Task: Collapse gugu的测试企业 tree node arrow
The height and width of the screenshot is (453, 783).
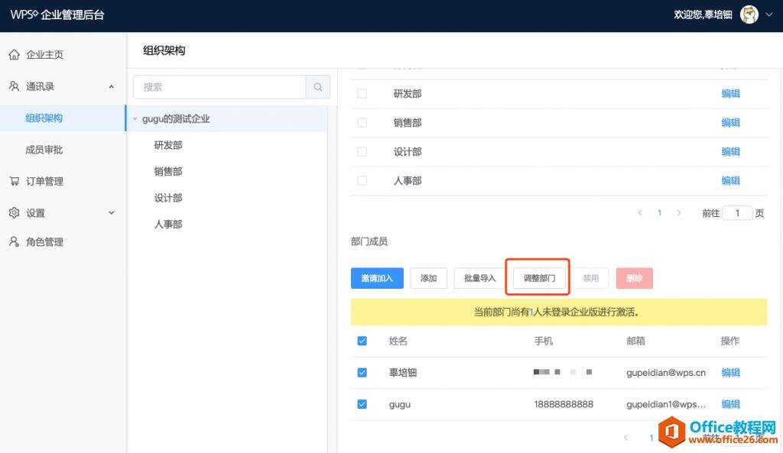Action: (135, 118)
